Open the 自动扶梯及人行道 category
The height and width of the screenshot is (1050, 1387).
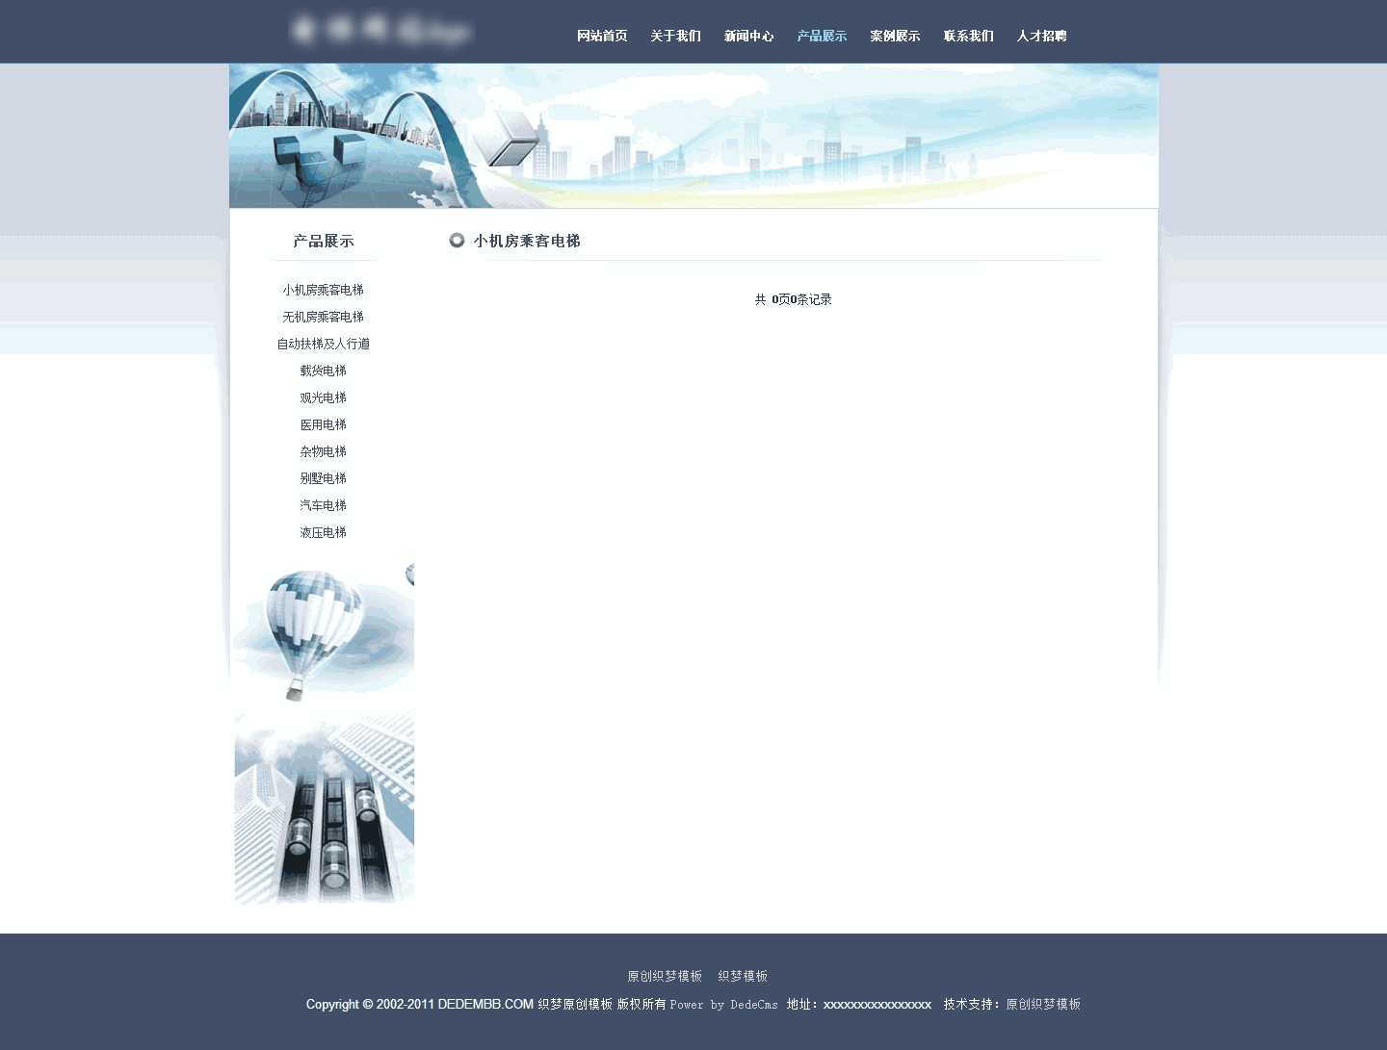[x=323, y=343]
